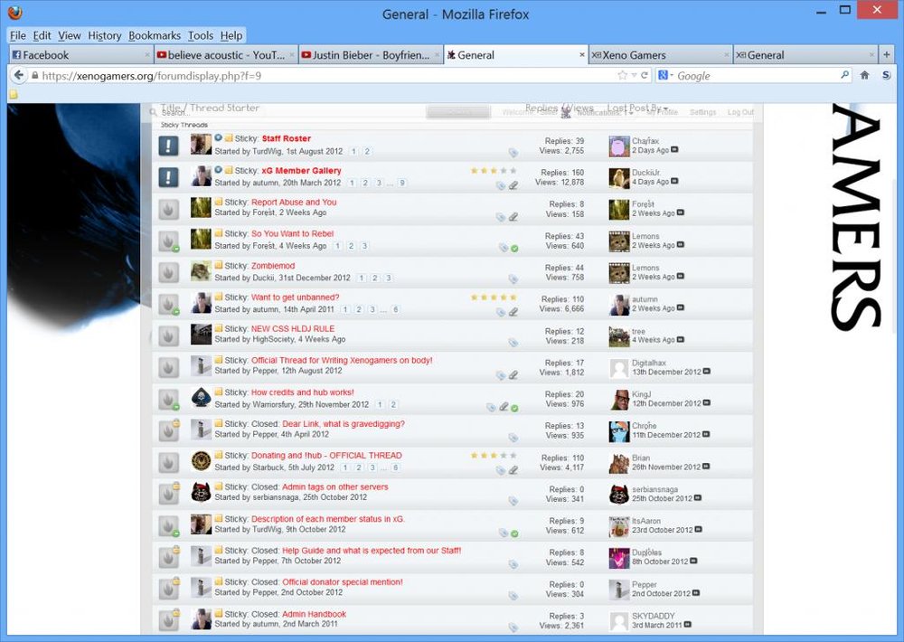Go to last post icon beside KingJ
Viewport: 904px width, 642px height.
pos(707,402)
